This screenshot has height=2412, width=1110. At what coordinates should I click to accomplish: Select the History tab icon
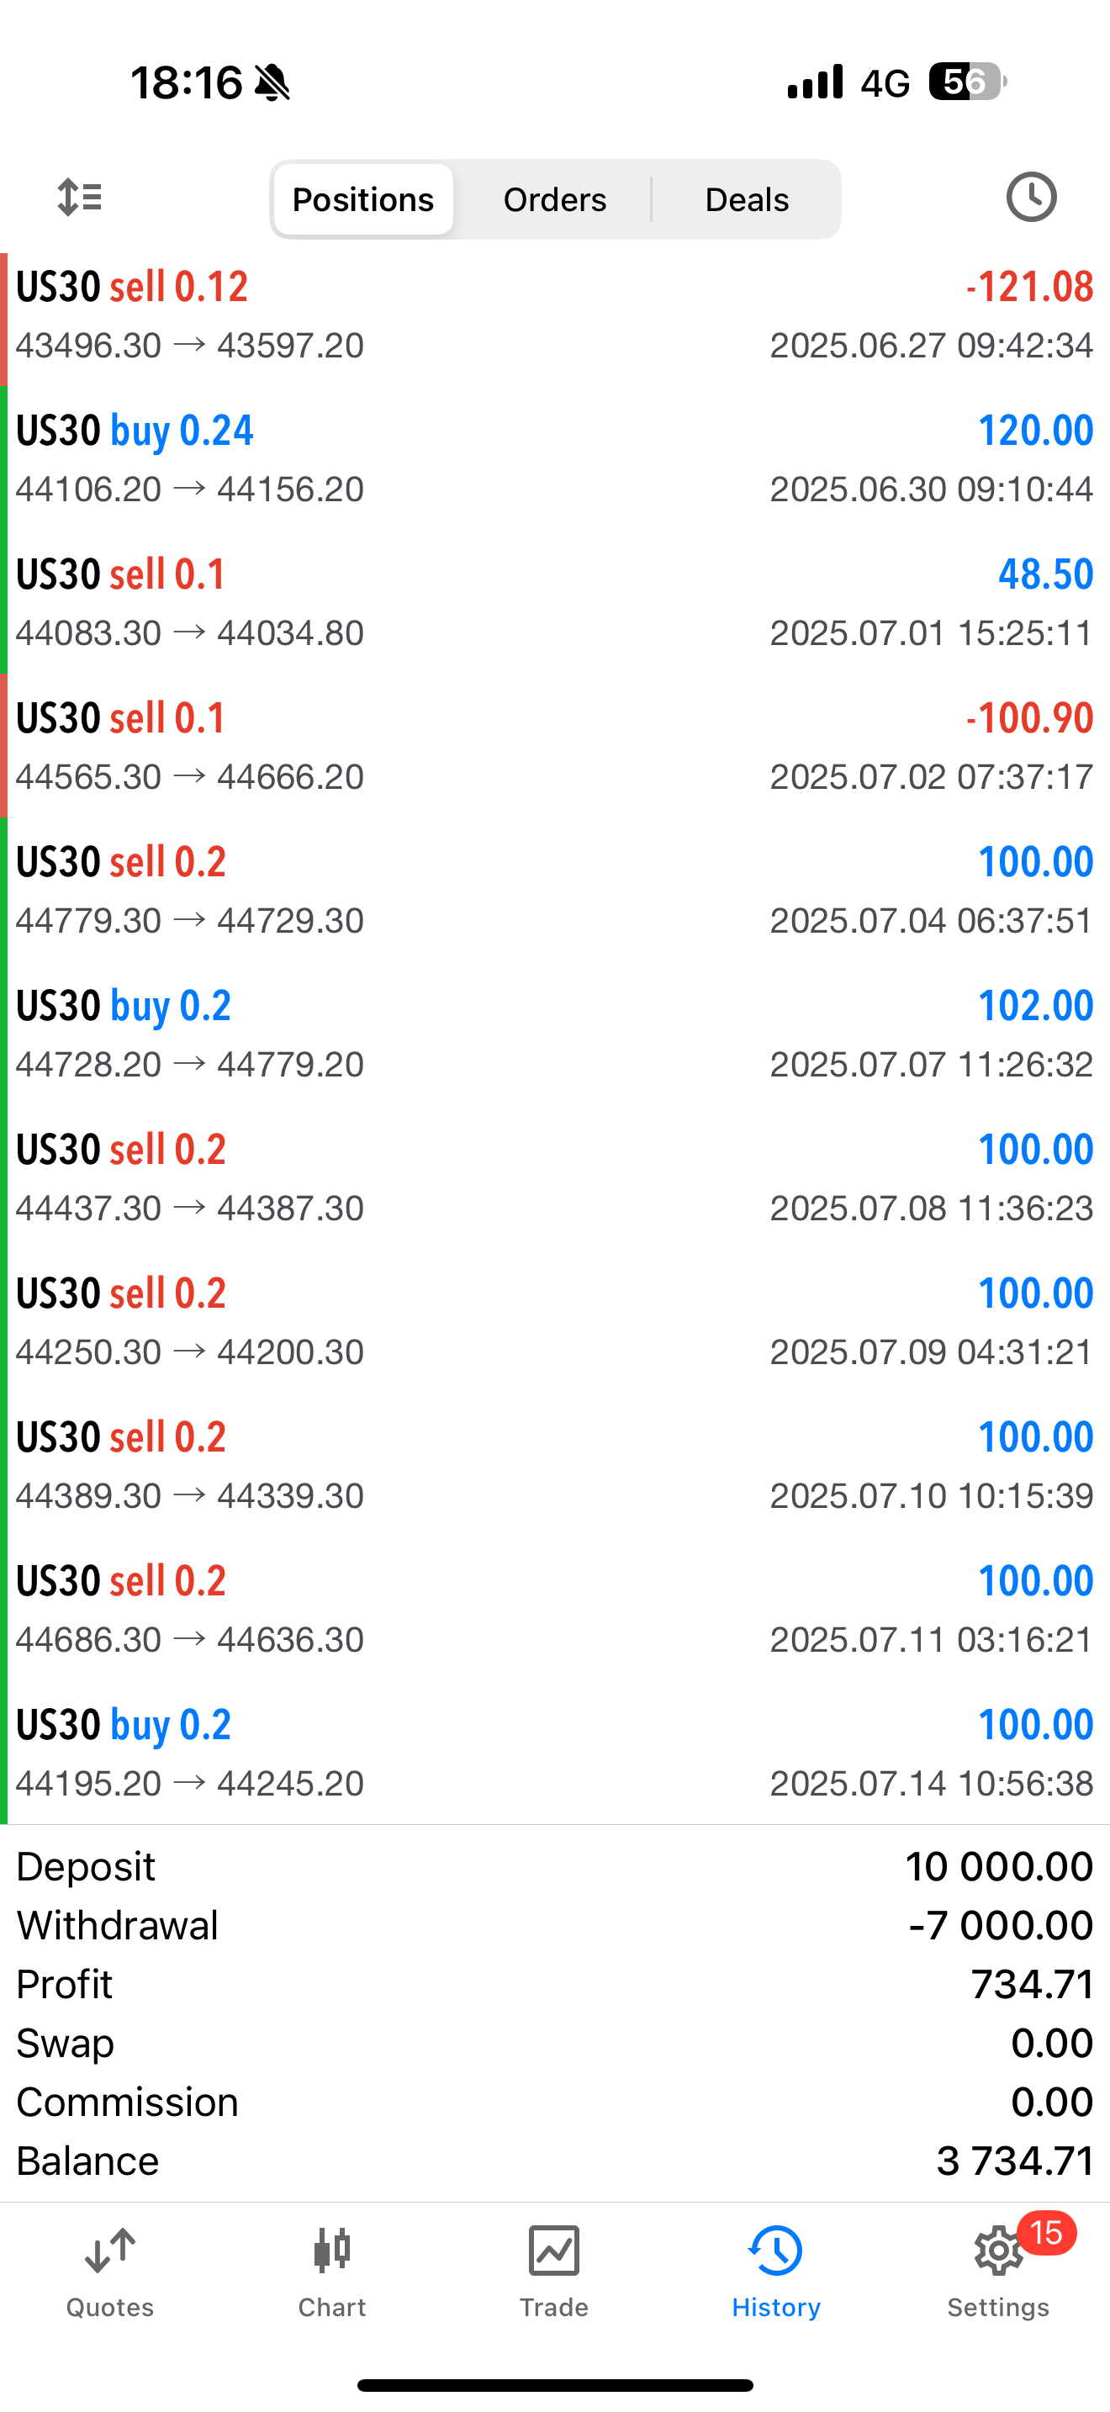[x=776, y=2251]
